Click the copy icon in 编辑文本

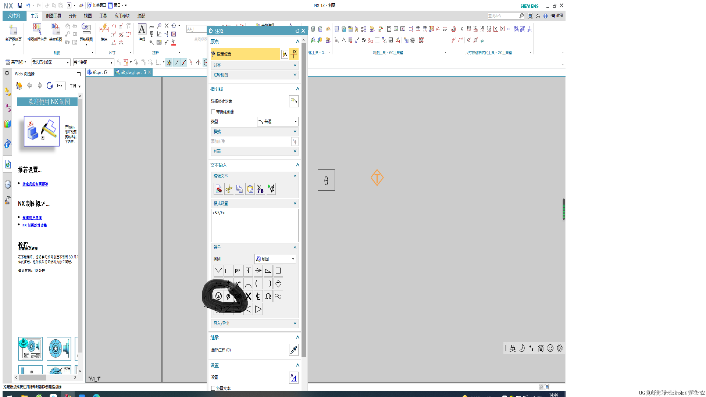239,189
